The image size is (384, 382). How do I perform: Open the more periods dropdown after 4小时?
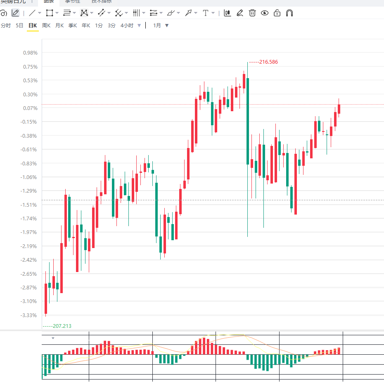click(139, 26)
